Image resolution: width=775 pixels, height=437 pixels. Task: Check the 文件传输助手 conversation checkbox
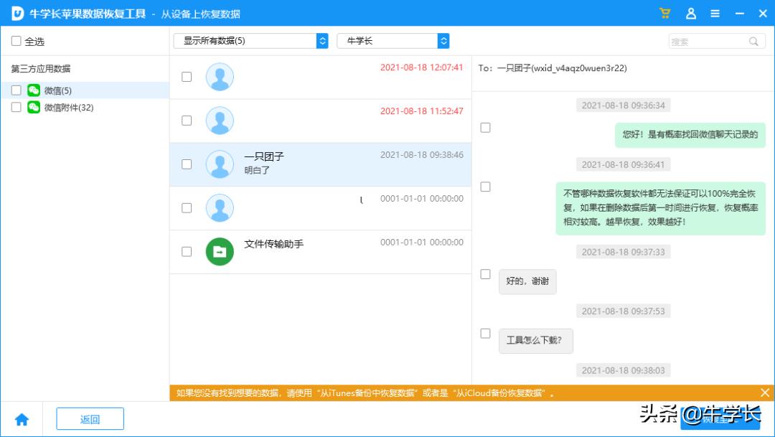[x=187, y=251]
